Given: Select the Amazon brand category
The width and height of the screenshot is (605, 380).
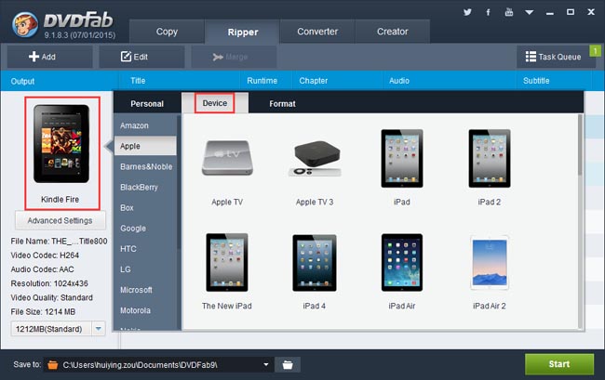Looking at the screenshot, I should click(145, 125).
